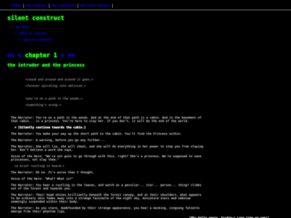The image size is (291, 218).
Task: Open the [my creations] navigation link
Action: [64, 5]
